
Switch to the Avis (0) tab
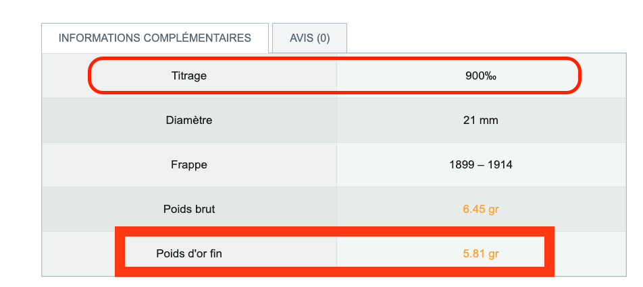coord(309,38)
